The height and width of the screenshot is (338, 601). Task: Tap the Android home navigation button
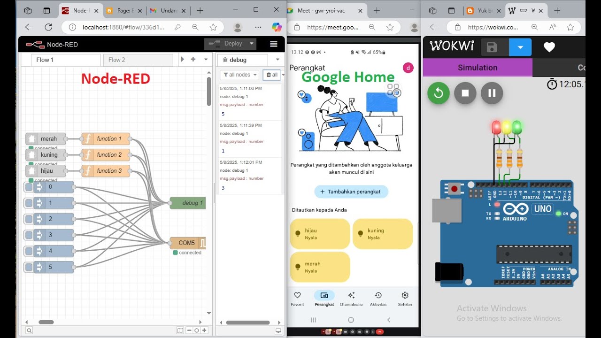click(x=351, y=320)
